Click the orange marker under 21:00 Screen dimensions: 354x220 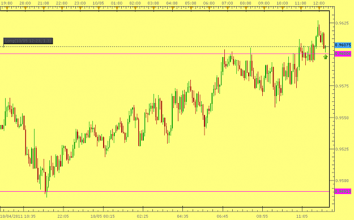(x=44, y=8)
